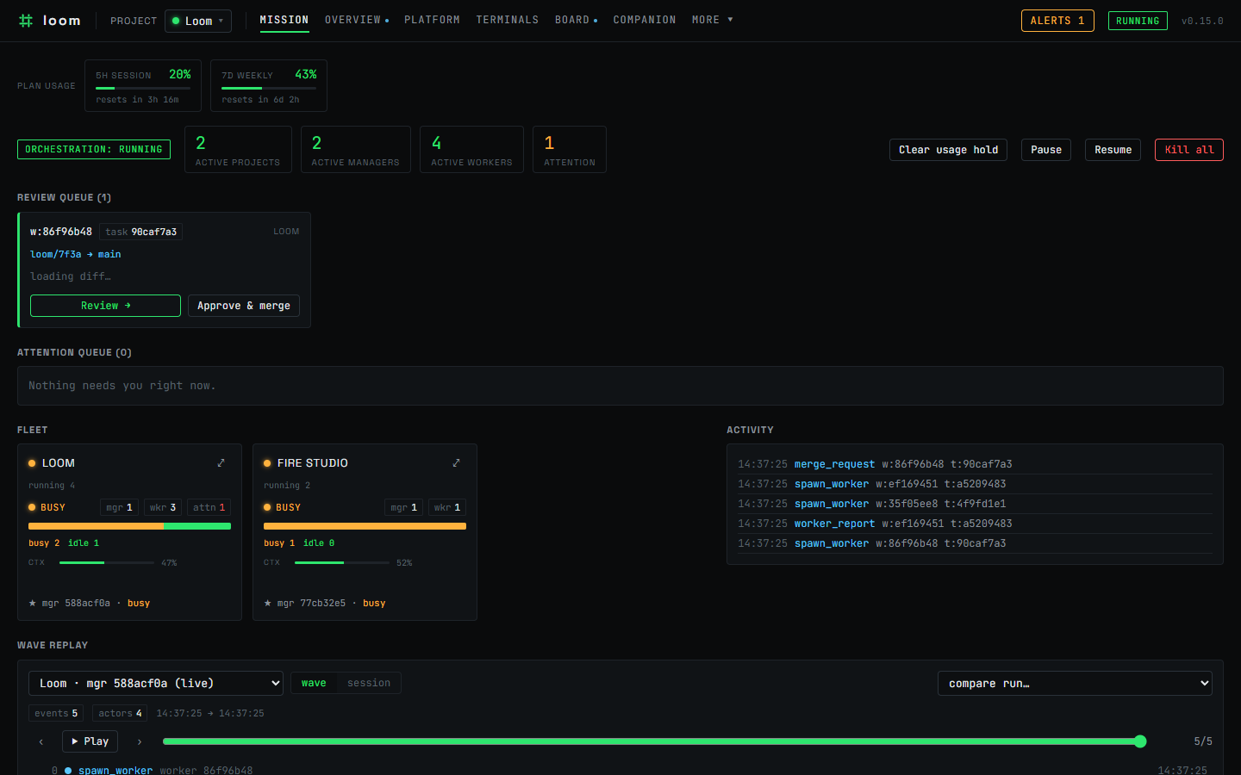Screen dimensions: 1241x775
Task: Open the Project Loom dropdown
Action: coord(198,21)
